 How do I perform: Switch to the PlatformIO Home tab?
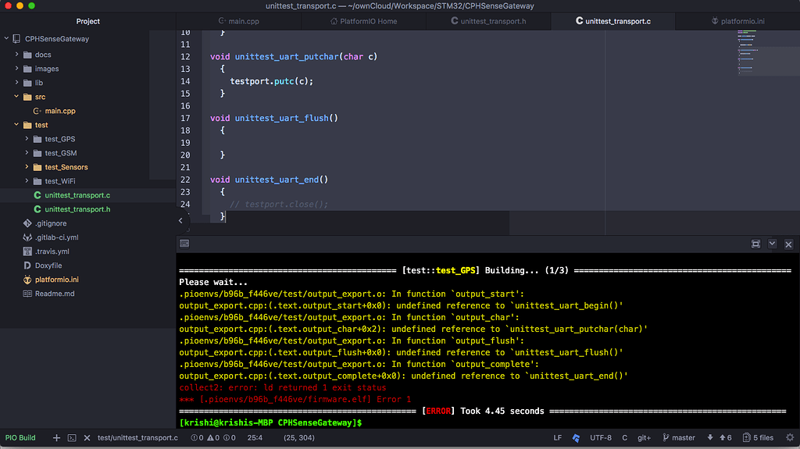click(x=363, y=21)
